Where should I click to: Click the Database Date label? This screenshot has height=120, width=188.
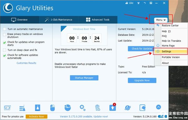[126, 35]
